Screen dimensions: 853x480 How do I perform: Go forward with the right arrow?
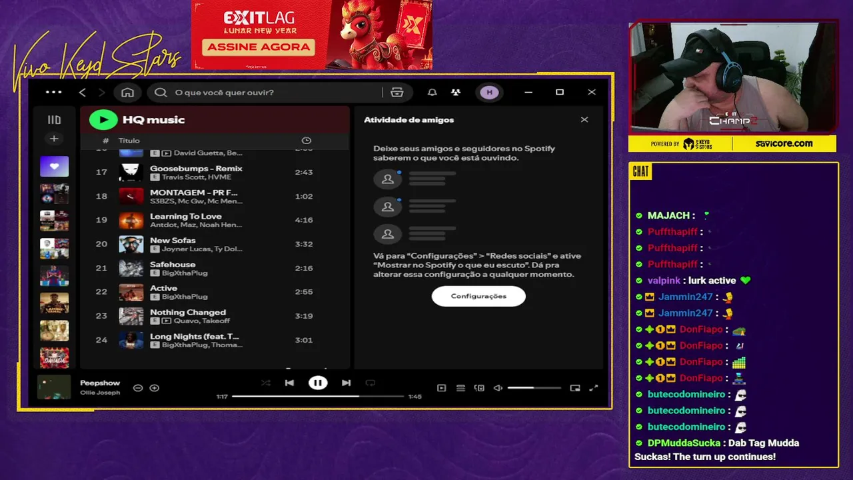click(101, 92)
